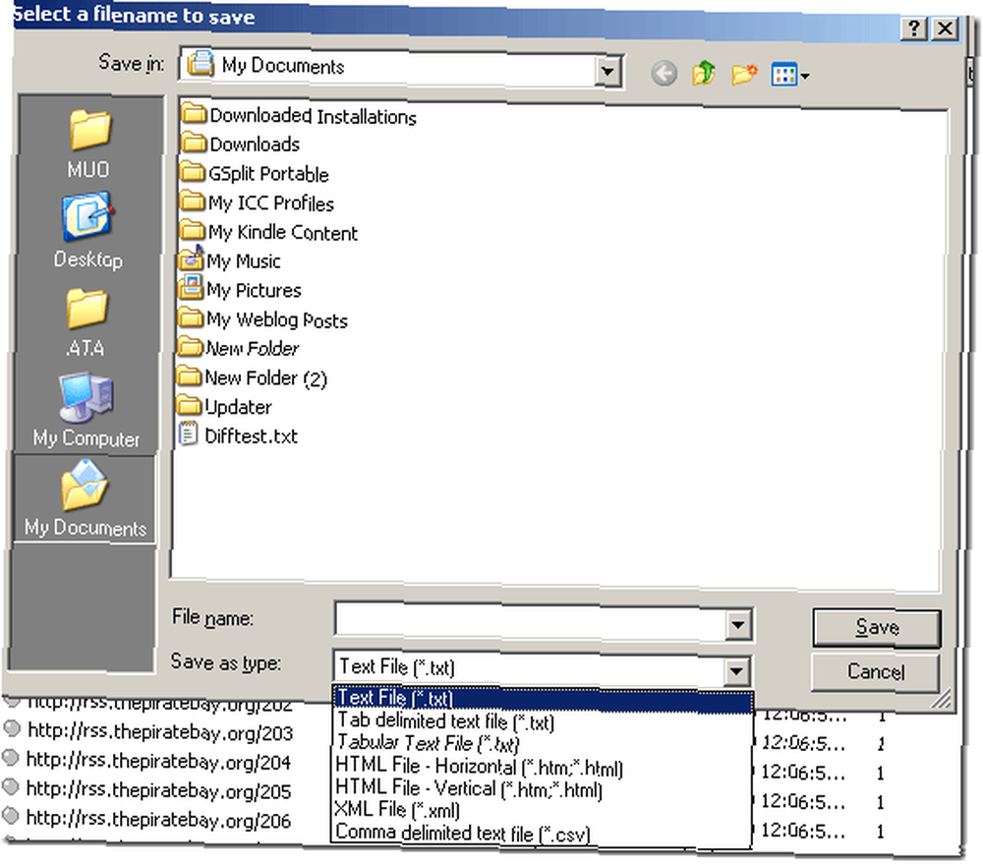
Task: Select the New Folder item
Action: [238, 347]
